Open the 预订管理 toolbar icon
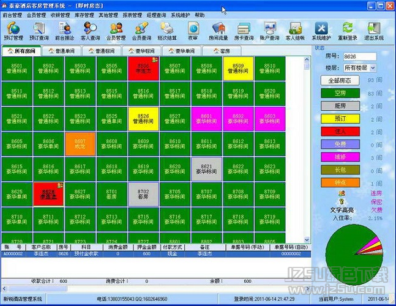This screenshot has width=396, height=306. pyautogui.click(x=13, y=31)
